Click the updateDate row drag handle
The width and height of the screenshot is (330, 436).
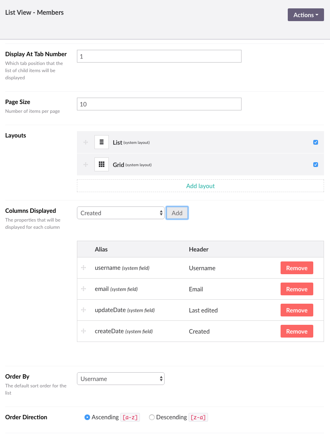point(84,310)
